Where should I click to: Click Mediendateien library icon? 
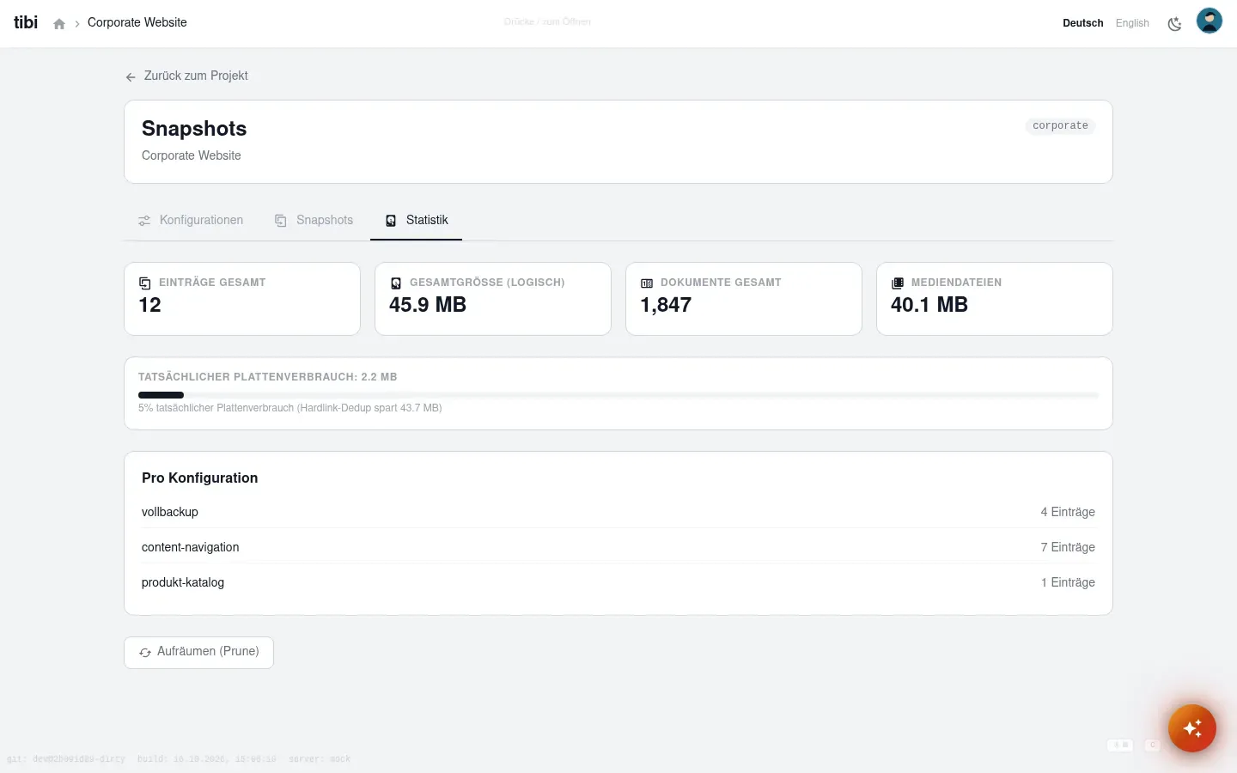(898, 283)
